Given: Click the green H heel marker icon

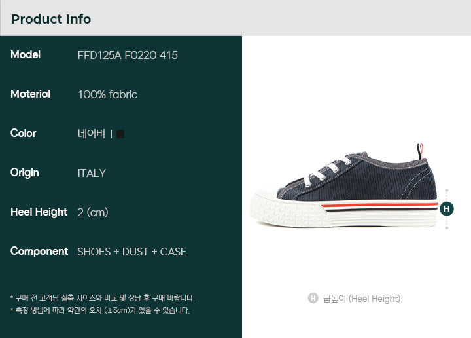Looking at the screenshot, I should (x=447, y=209).
